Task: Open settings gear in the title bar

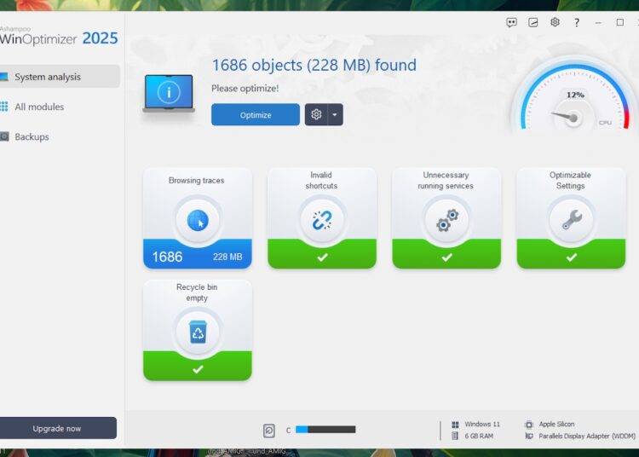Action: (555, 22)
